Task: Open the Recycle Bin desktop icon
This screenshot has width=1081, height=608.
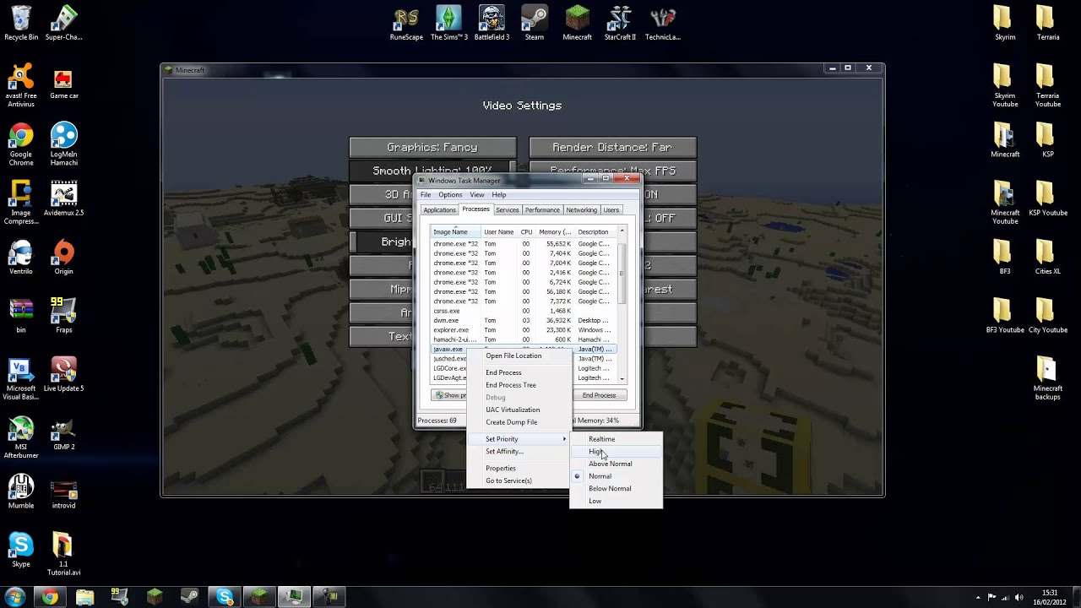Action: (21, 24)
